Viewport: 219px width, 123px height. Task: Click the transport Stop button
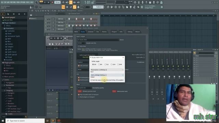49,2
